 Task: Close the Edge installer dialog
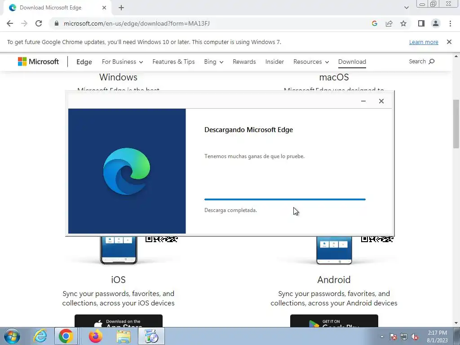pos(381,101)
